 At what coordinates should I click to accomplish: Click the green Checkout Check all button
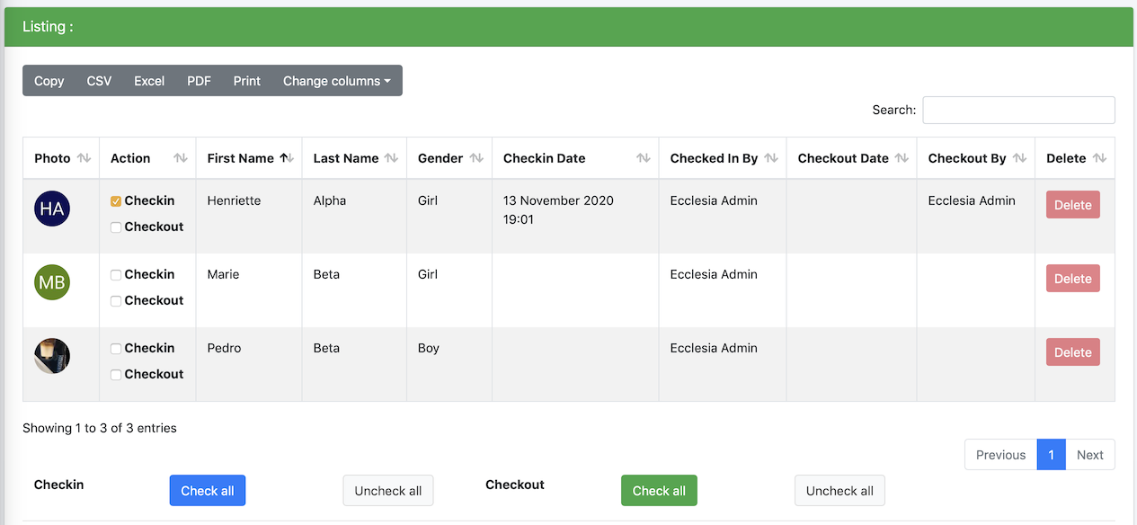[x=659, y=491]
